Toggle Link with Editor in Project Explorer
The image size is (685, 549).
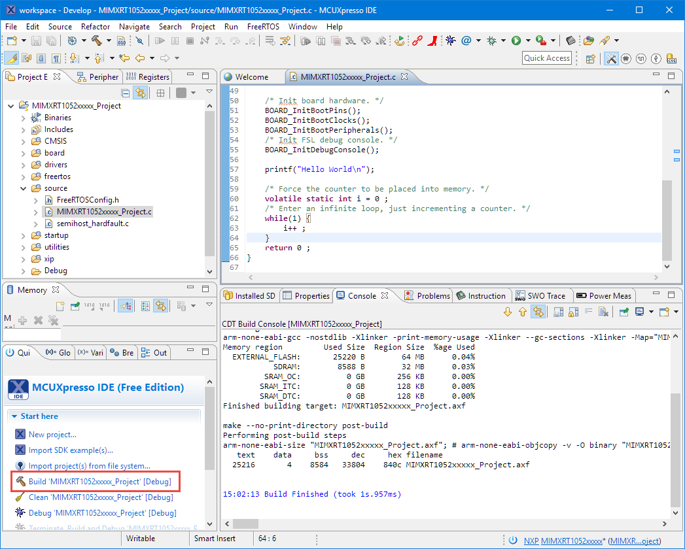click(141, 93)
